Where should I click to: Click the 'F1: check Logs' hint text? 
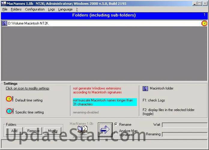(154, 100)
